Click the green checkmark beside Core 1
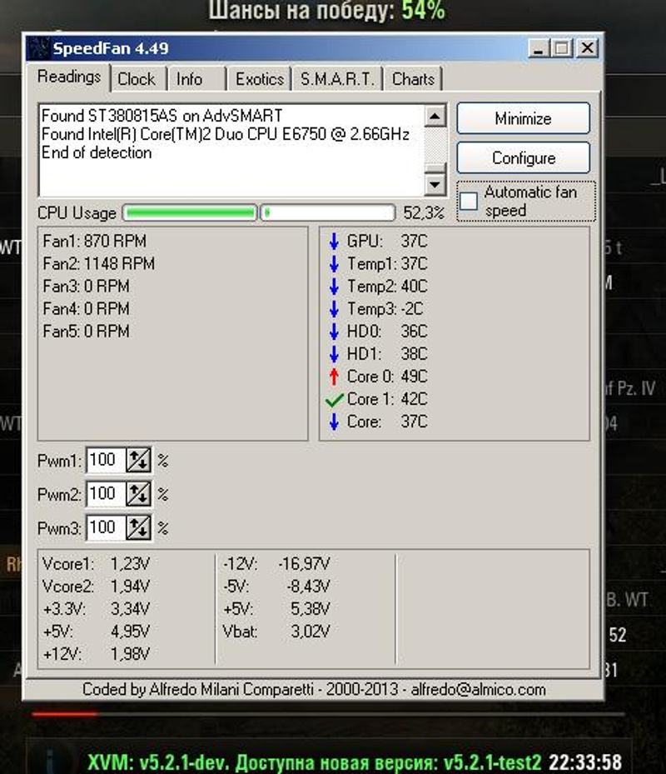 [334, 400]
